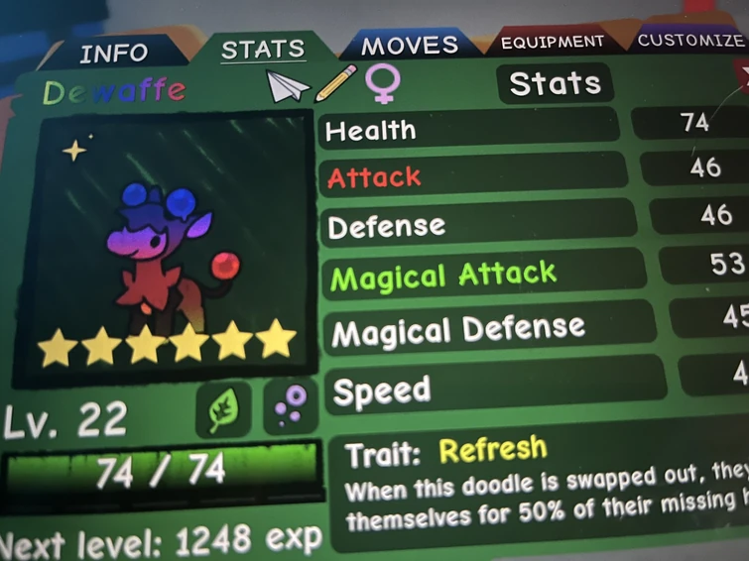
Task: Click the first yellow star rating
Action: [x=58, y=348]
